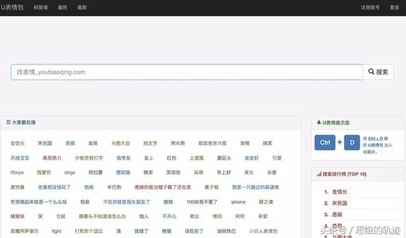
Task: Open the 不开心 tag
Action: pyautogui.click(x=169, y=216)
